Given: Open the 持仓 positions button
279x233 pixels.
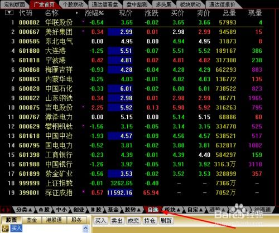Looking at the screenshot, I should (x=150, y=220).
